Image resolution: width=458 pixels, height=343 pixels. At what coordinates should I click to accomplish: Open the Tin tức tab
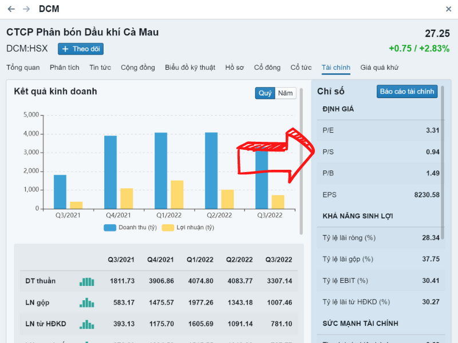100,67
